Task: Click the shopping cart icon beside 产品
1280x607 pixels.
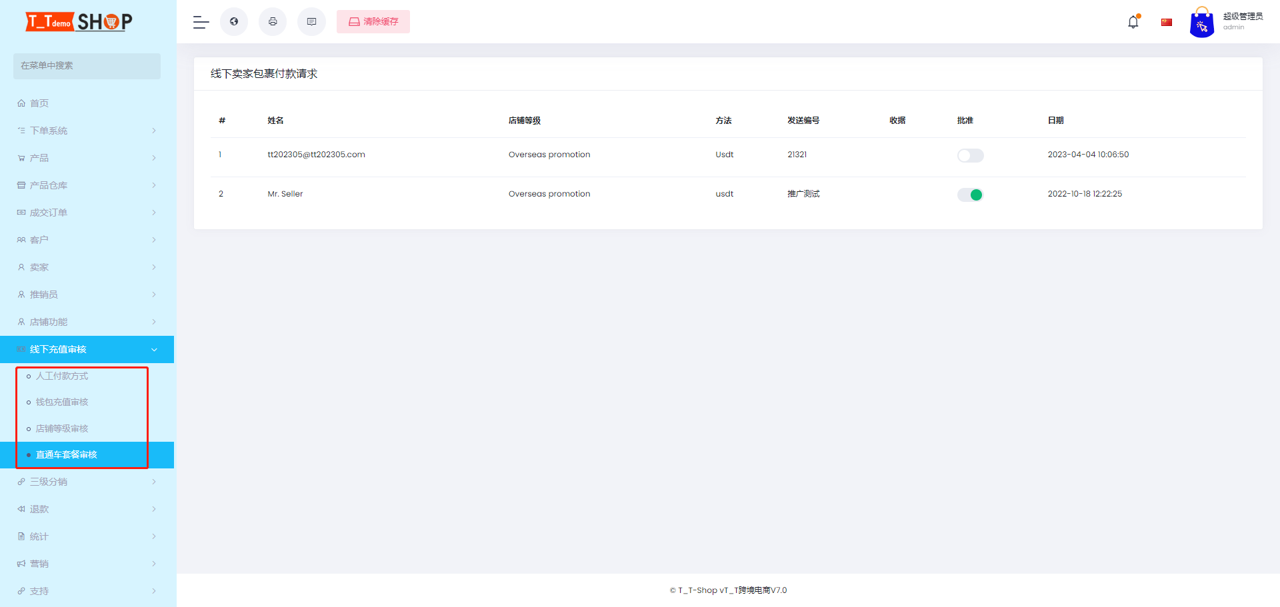Action: click(21, 158)
